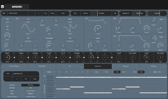Switch sequencer to Realtime mode

pyautogui.click(x=12, y=85)
